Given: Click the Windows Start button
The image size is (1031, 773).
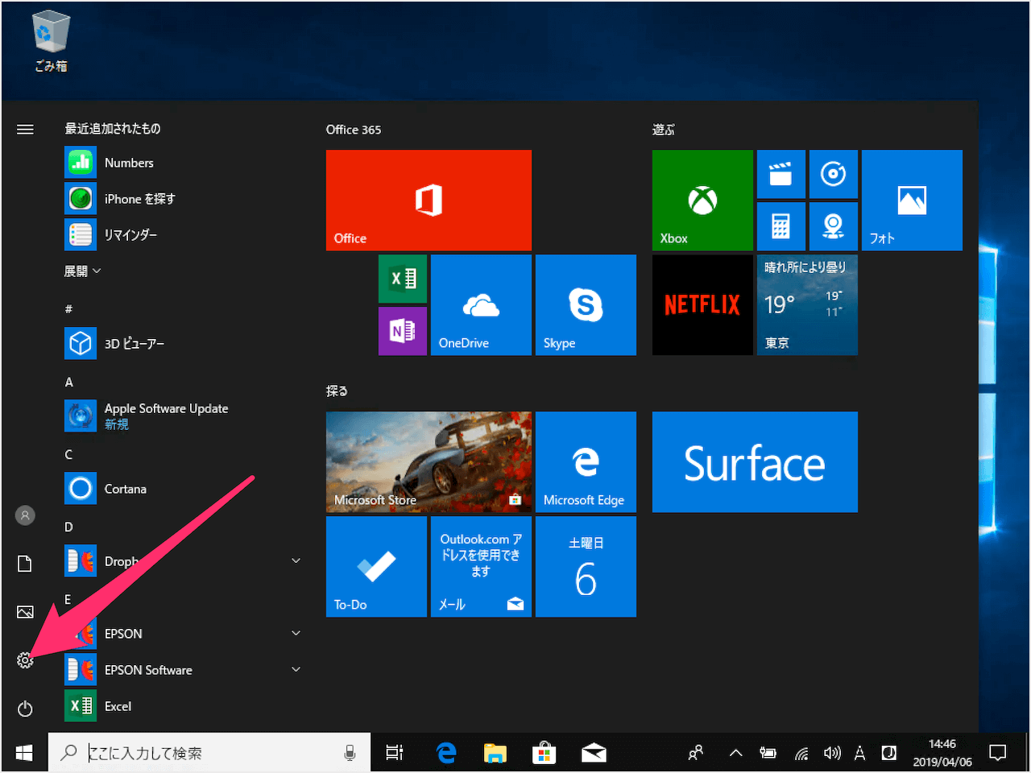Looking at the screenshot, I should 24,753.
